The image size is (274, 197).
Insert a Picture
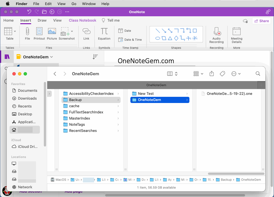[52, 33]
